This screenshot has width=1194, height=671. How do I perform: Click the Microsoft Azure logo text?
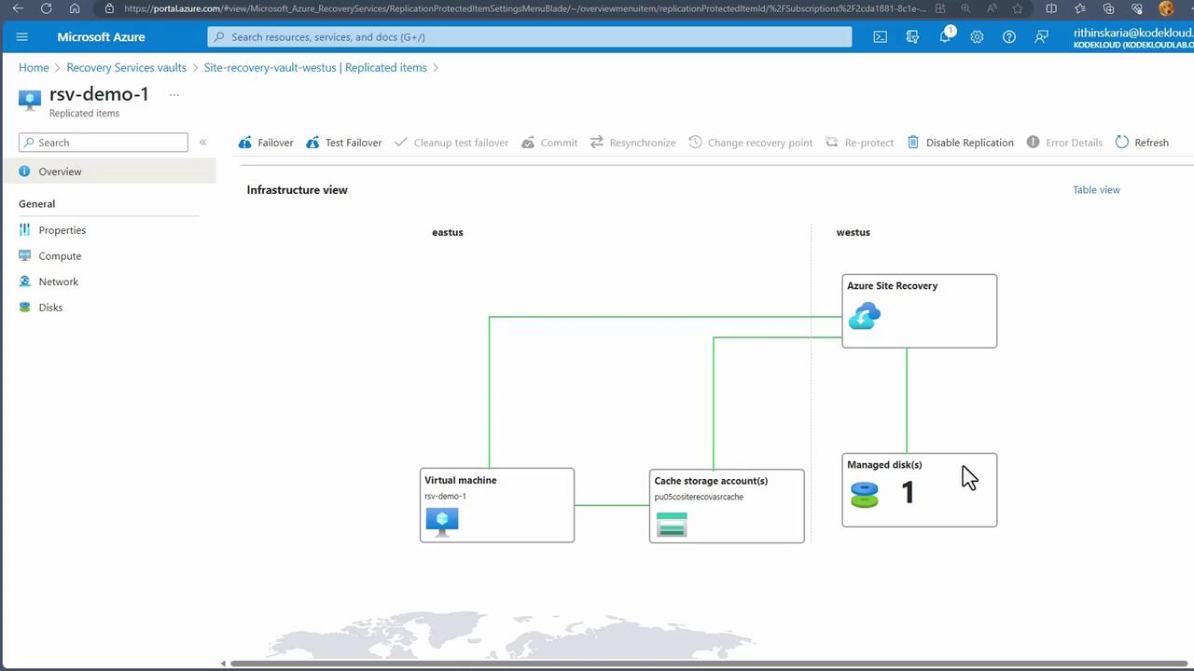(x=101, y=37)
